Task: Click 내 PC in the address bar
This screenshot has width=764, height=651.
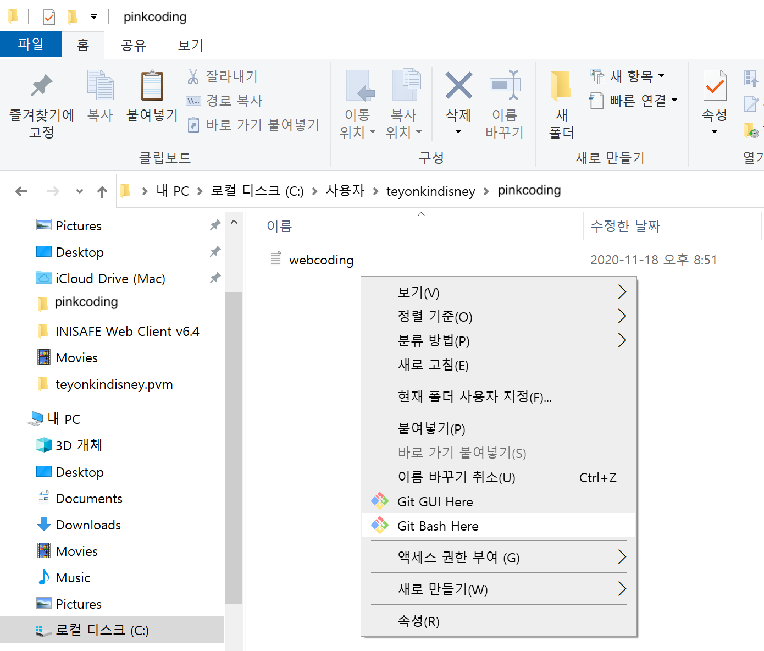Action: click(x=173, y=191)
